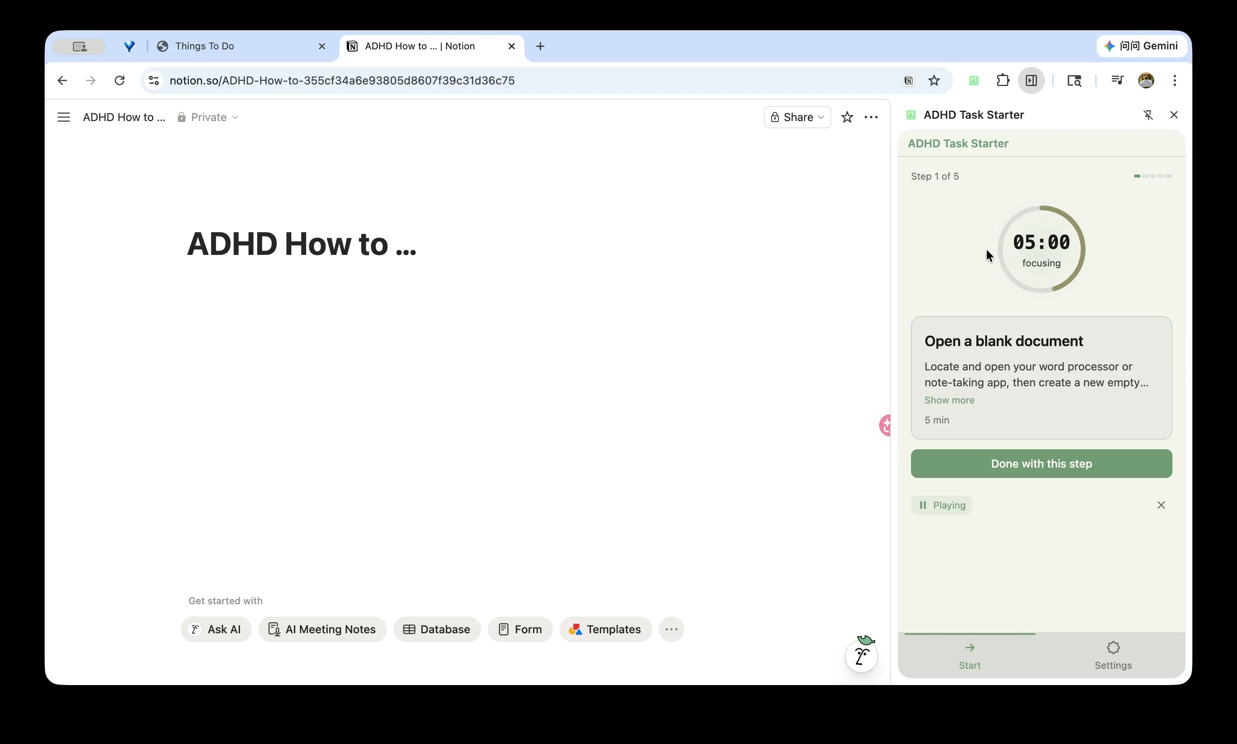Open the Extensions puzzle menu
The height and width of the screenshot is (744, 1237).
tap(1002, 81)
